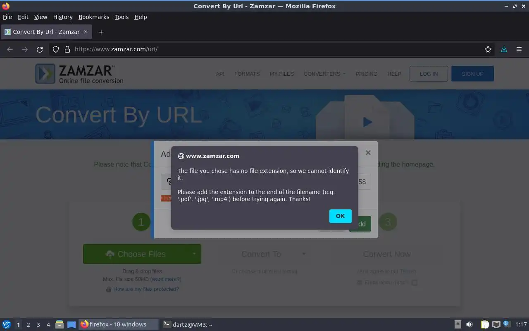
Task: Show tracking protection shield info
Action: tap(56, 49)
